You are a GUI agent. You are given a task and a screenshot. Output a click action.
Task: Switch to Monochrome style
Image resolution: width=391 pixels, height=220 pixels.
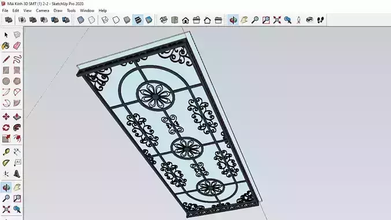[149, 20]
